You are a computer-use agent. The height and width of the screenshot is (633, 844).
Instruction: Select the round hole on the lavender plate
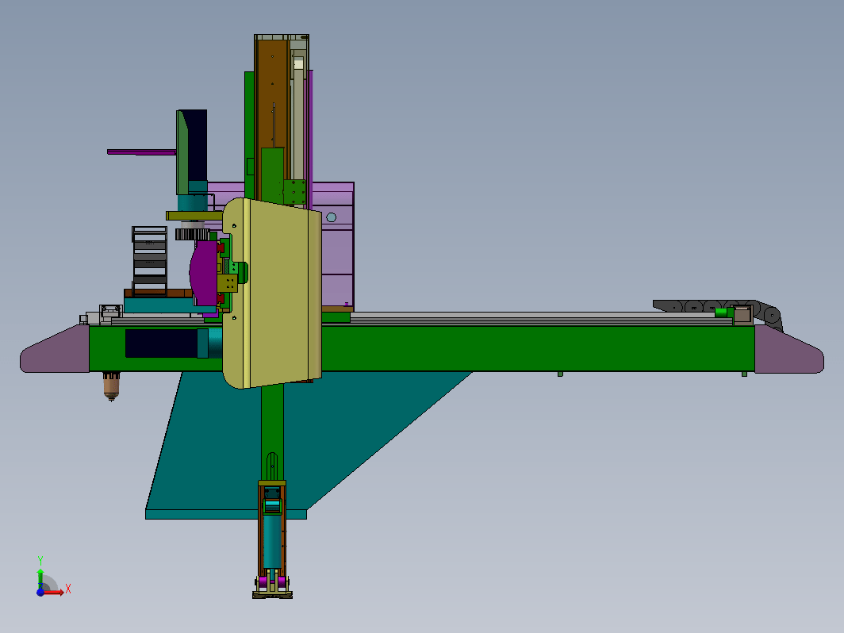[332, 217]
